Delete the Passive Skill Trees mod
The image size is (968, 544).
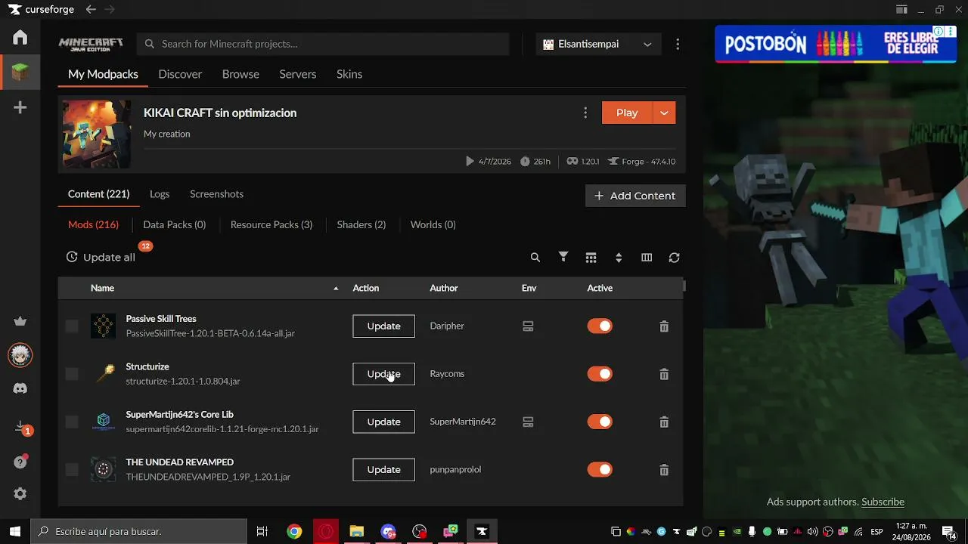click(664, 326)
